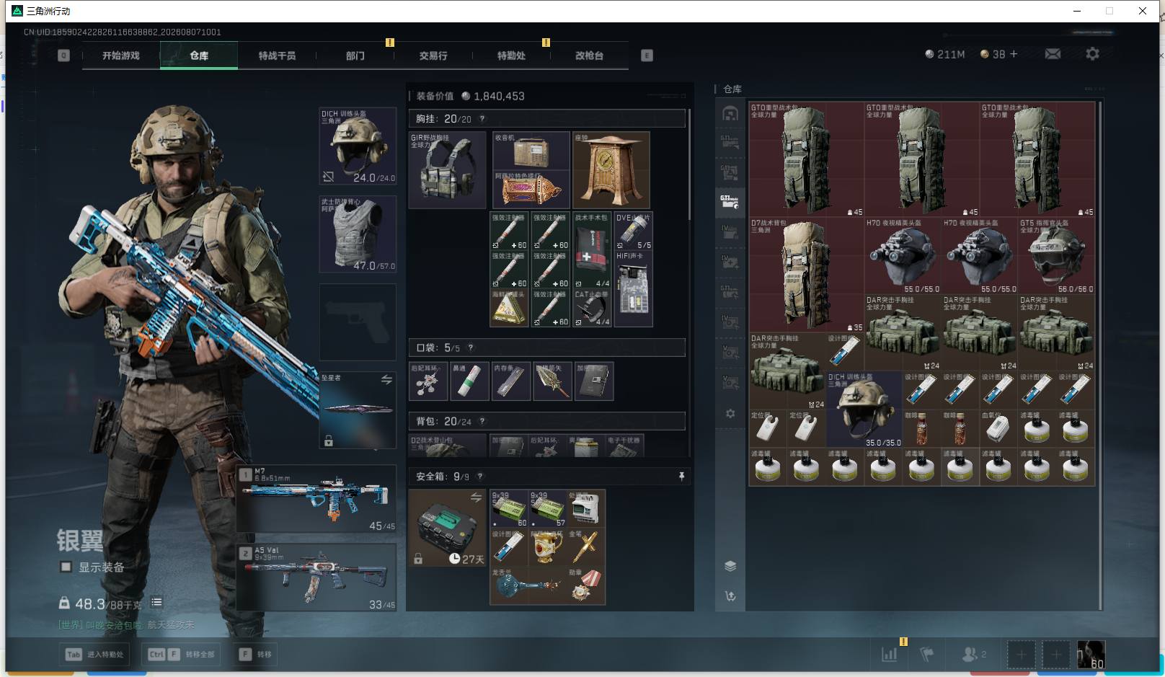
Task: Select the 战术手术包 item
Action: click(x=592, y=250)
